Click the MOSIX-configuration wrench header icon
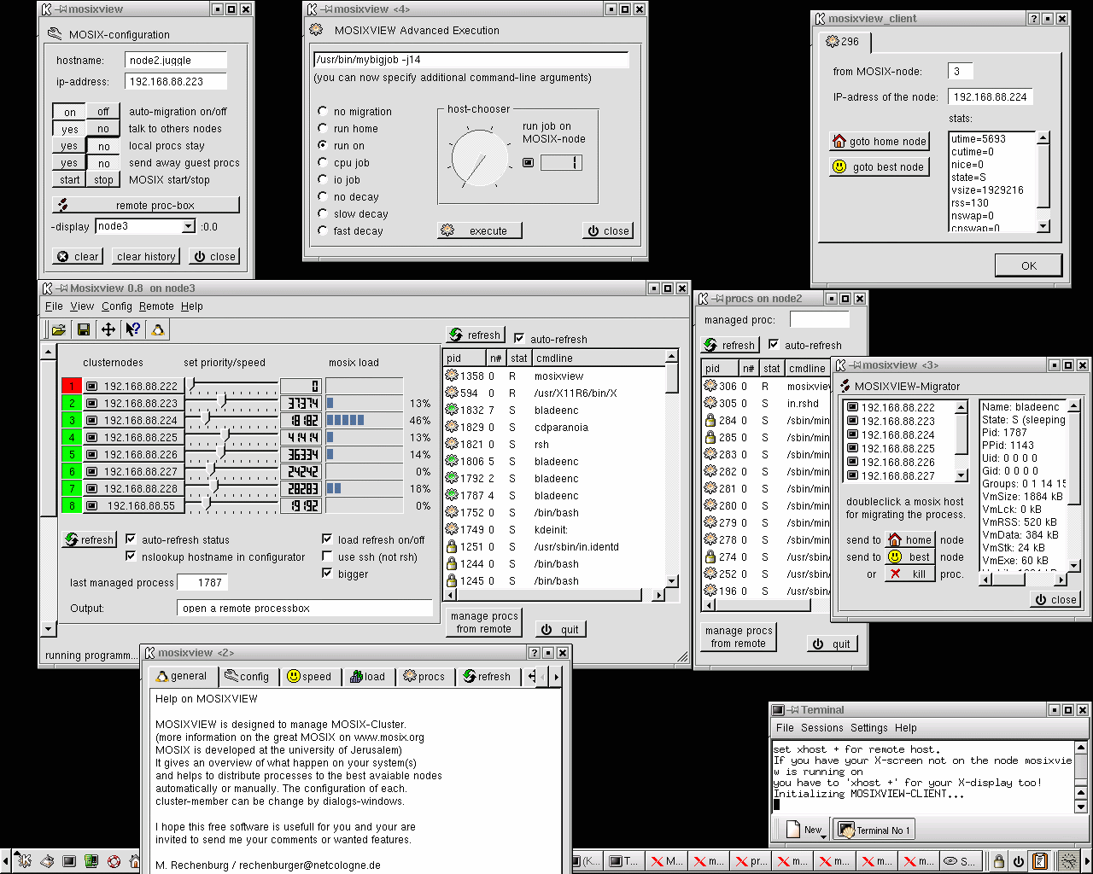 pyautogui.click(x=55, y=34)
